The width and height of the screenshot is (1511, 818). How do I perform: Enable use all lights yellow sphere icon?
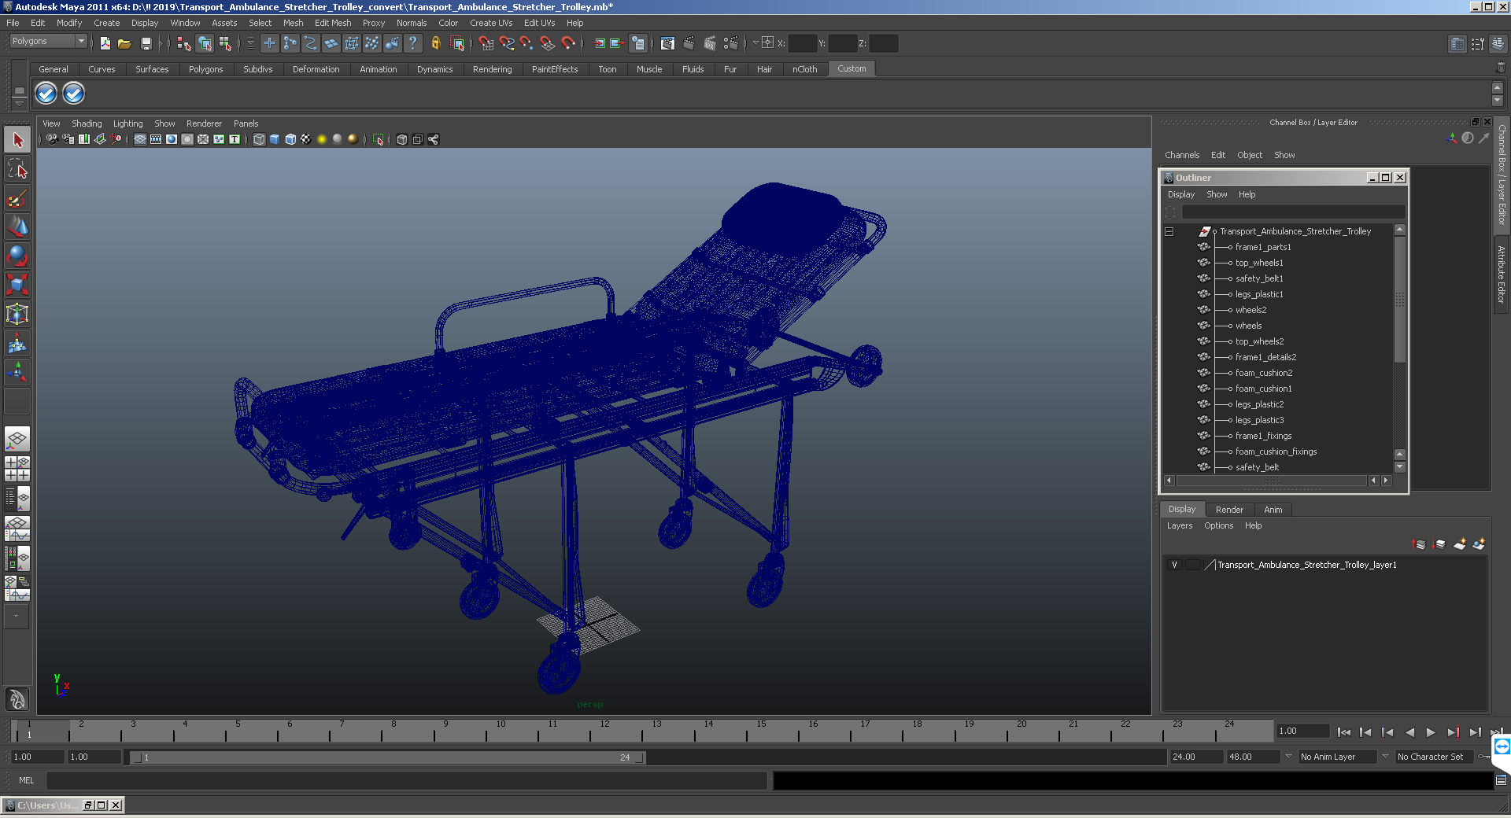pyautogui.click(x=322, y=139)
